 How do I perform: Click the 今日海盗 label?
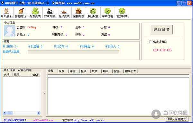click(85, 46)
